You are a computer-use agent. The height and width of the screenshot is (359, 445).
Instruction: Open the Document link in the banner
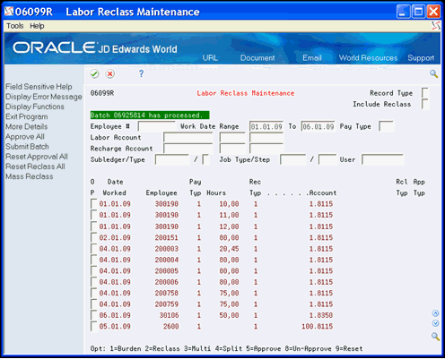click(257, 57)
